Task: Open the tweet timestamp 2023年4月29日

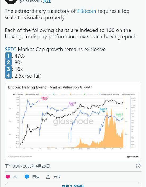Action: coord(36,166)
